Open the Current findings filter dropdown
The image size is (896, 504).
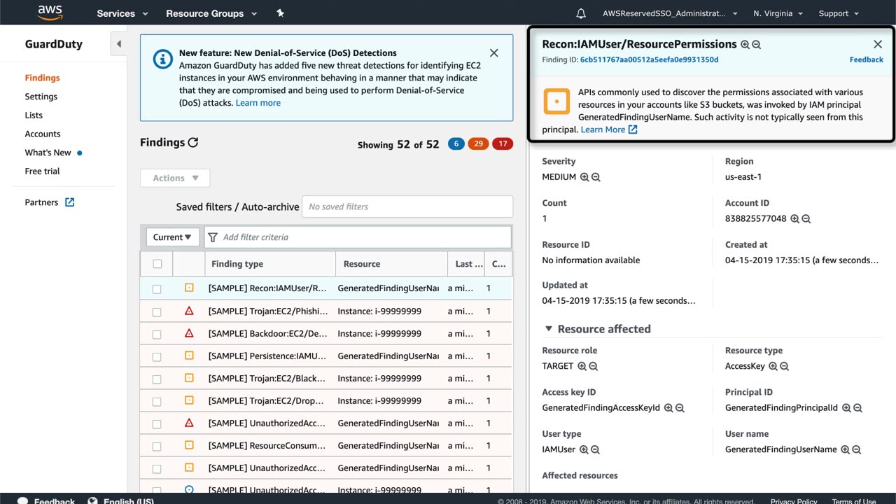(172, 237)
